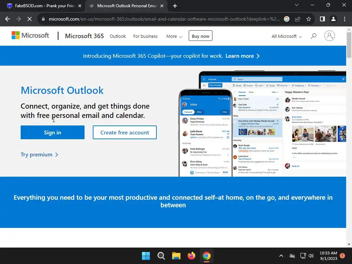The image size is (352, 264).
Task: Open Windows taskbar search
Action: click(161, 256)
